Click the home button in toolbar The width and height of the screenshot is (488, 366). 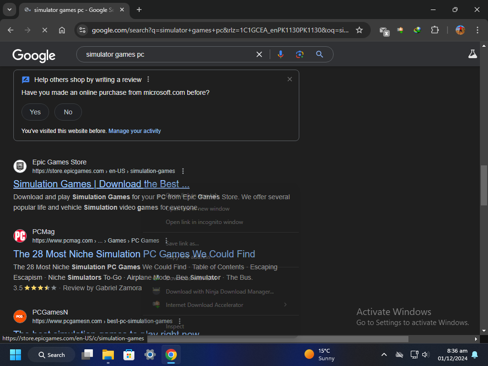62,30
